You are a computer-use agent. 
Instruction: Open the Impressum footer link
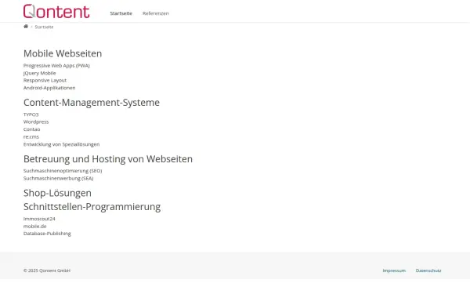(394, 270)
